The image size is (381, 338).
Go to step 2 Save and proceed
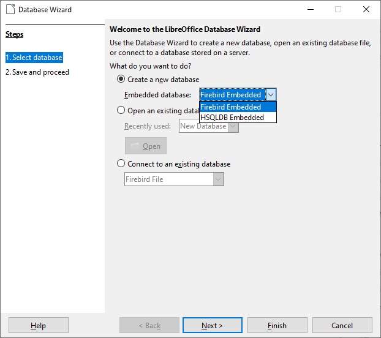click(x=37, y=72)
